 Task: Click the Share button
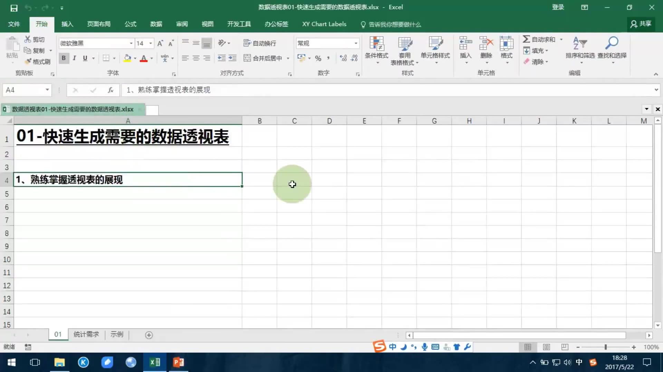pyautogui.click(x=641, y=24)
